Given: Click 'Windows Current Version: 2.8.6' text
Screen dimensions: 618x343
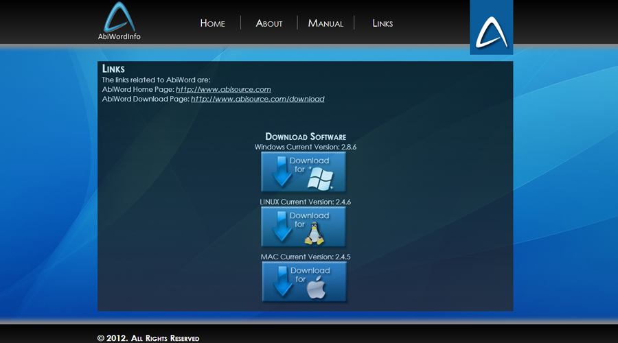Looking at the screenshot, I should click(306, 147).
